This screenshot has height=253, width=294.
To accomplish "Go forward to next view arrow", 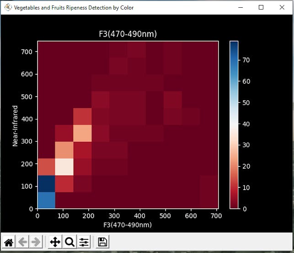I will click(x=36, y=242).
